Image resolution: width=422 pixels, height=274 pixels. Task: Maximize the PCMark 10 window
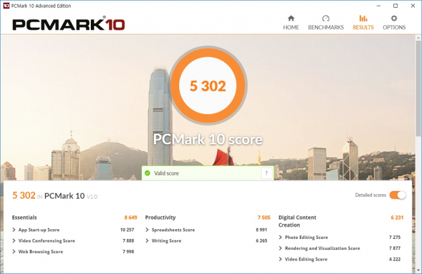point(395,6)
